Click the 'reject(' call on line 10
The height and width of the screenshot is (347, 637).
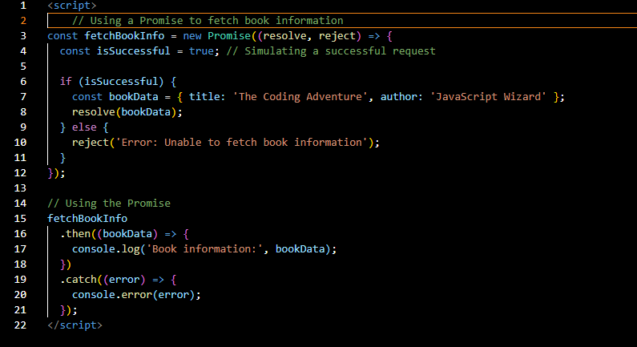[94, 142]
